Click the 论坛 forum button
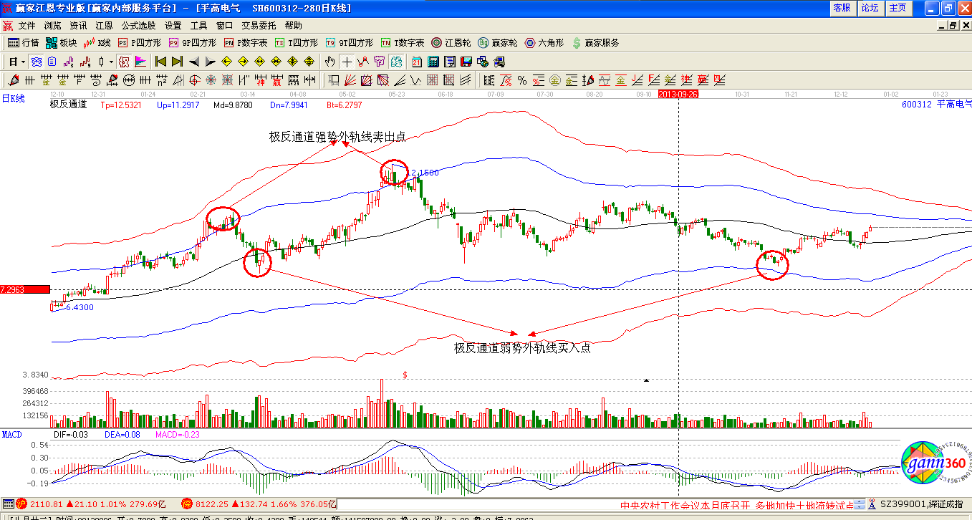This screenshot has width=972, height=520. click(870, 8)
